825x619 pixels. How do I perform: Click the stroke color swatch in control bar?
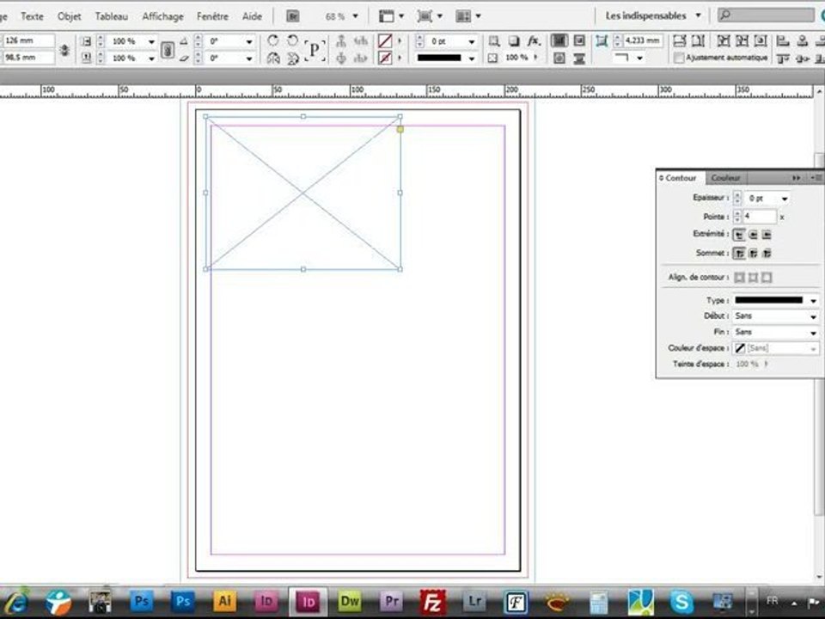pos(385,58)
